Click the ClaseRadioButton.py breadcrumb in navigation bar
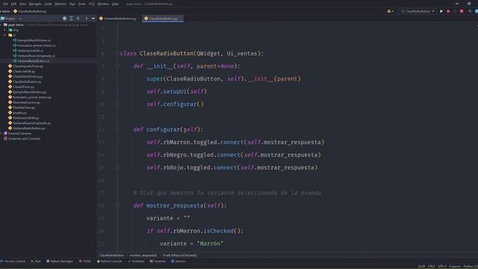 click(30, 11)
